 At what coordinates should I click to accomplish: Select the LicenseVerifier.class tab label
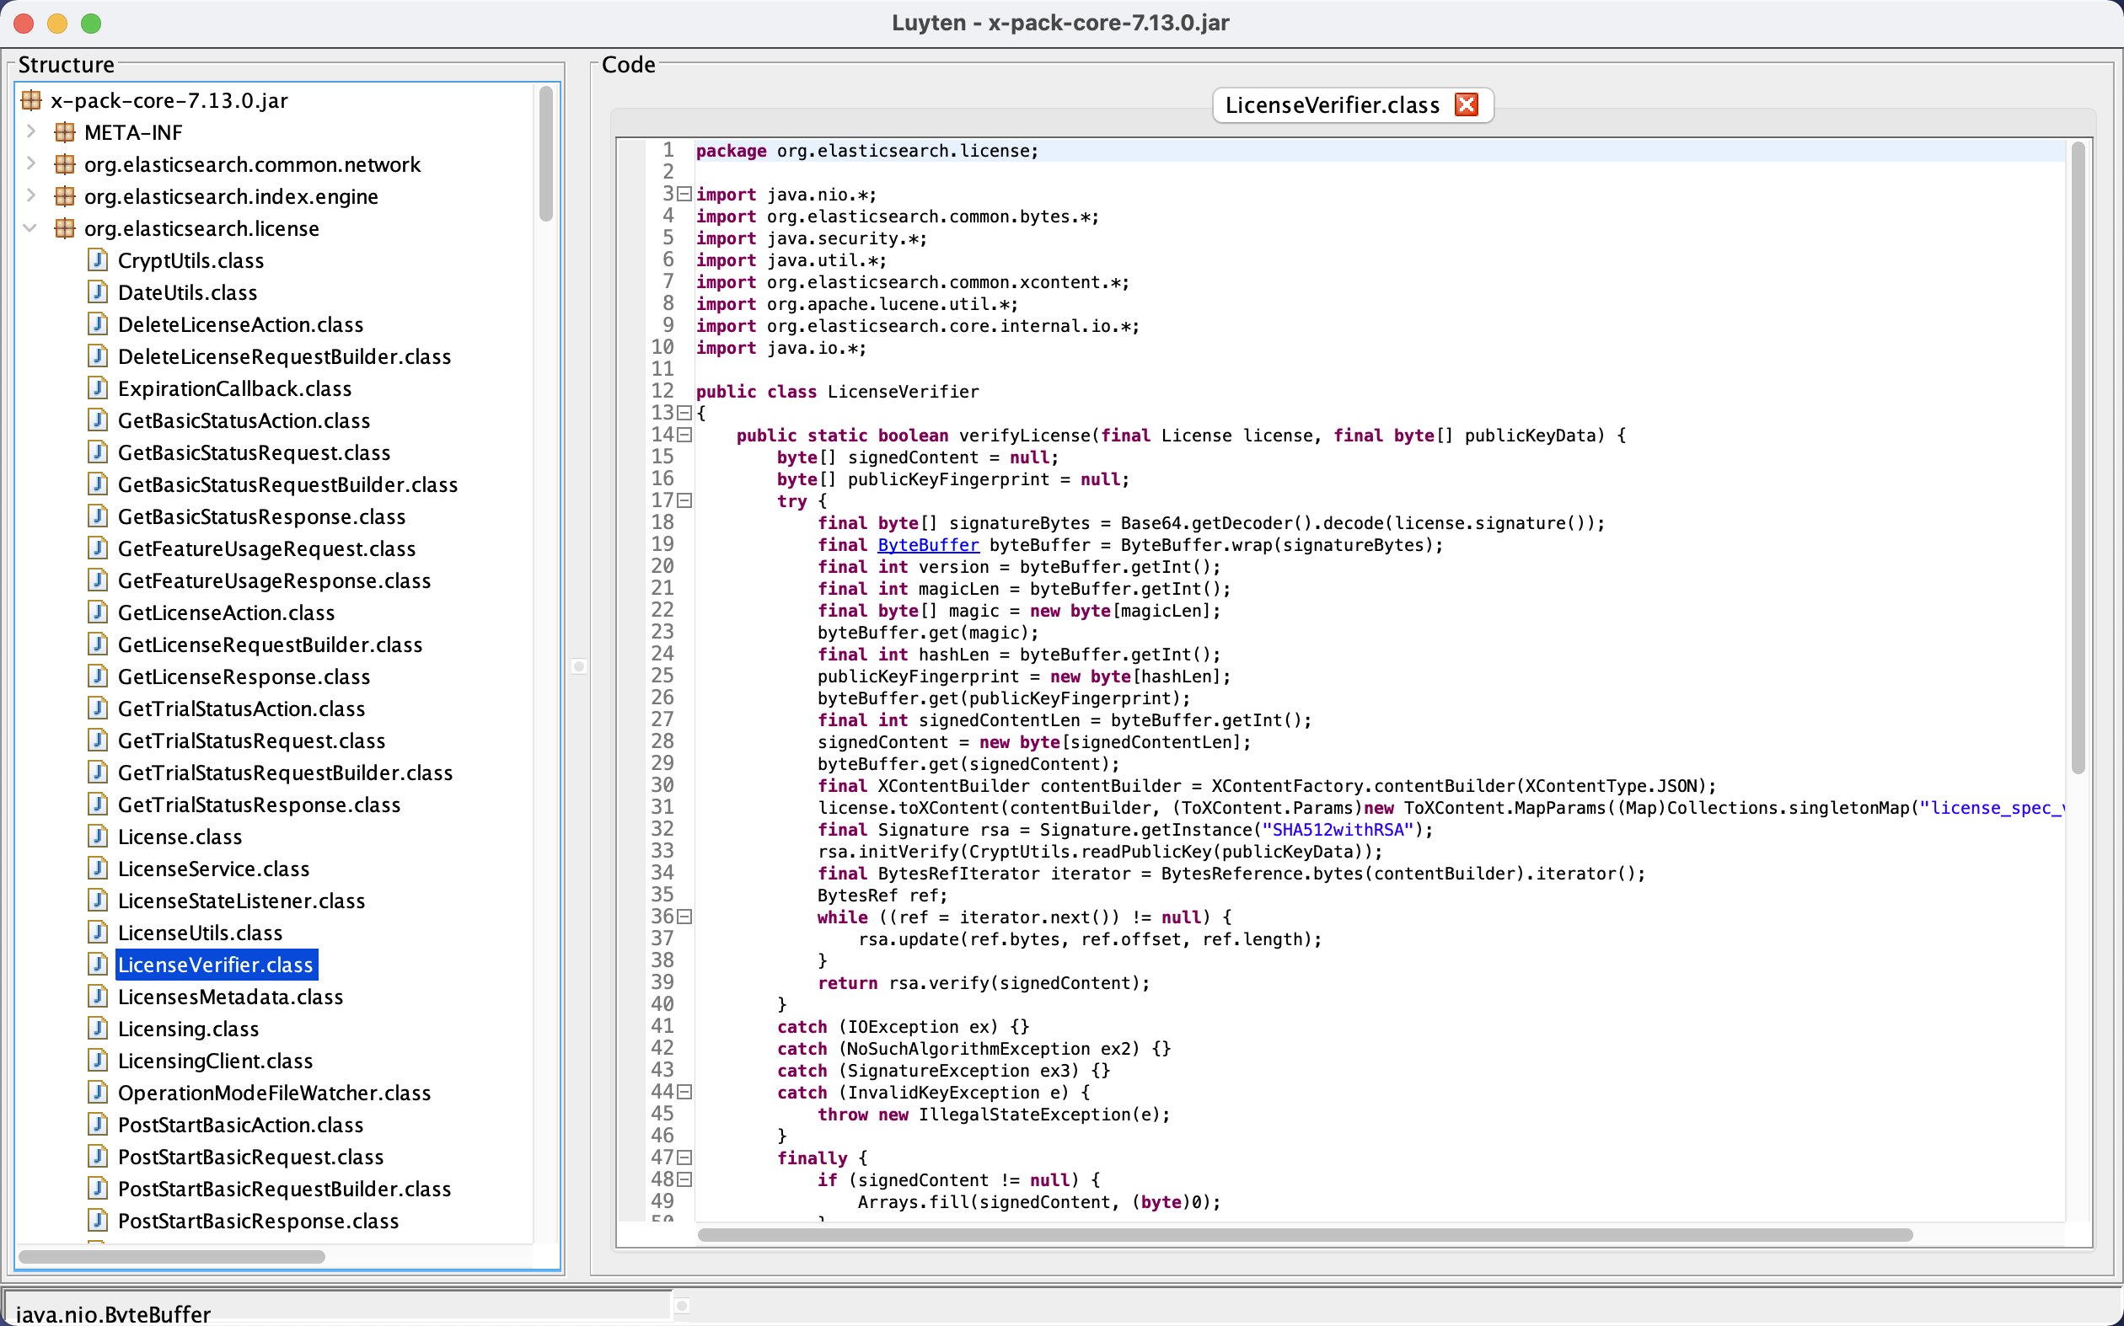(1332, 105)
